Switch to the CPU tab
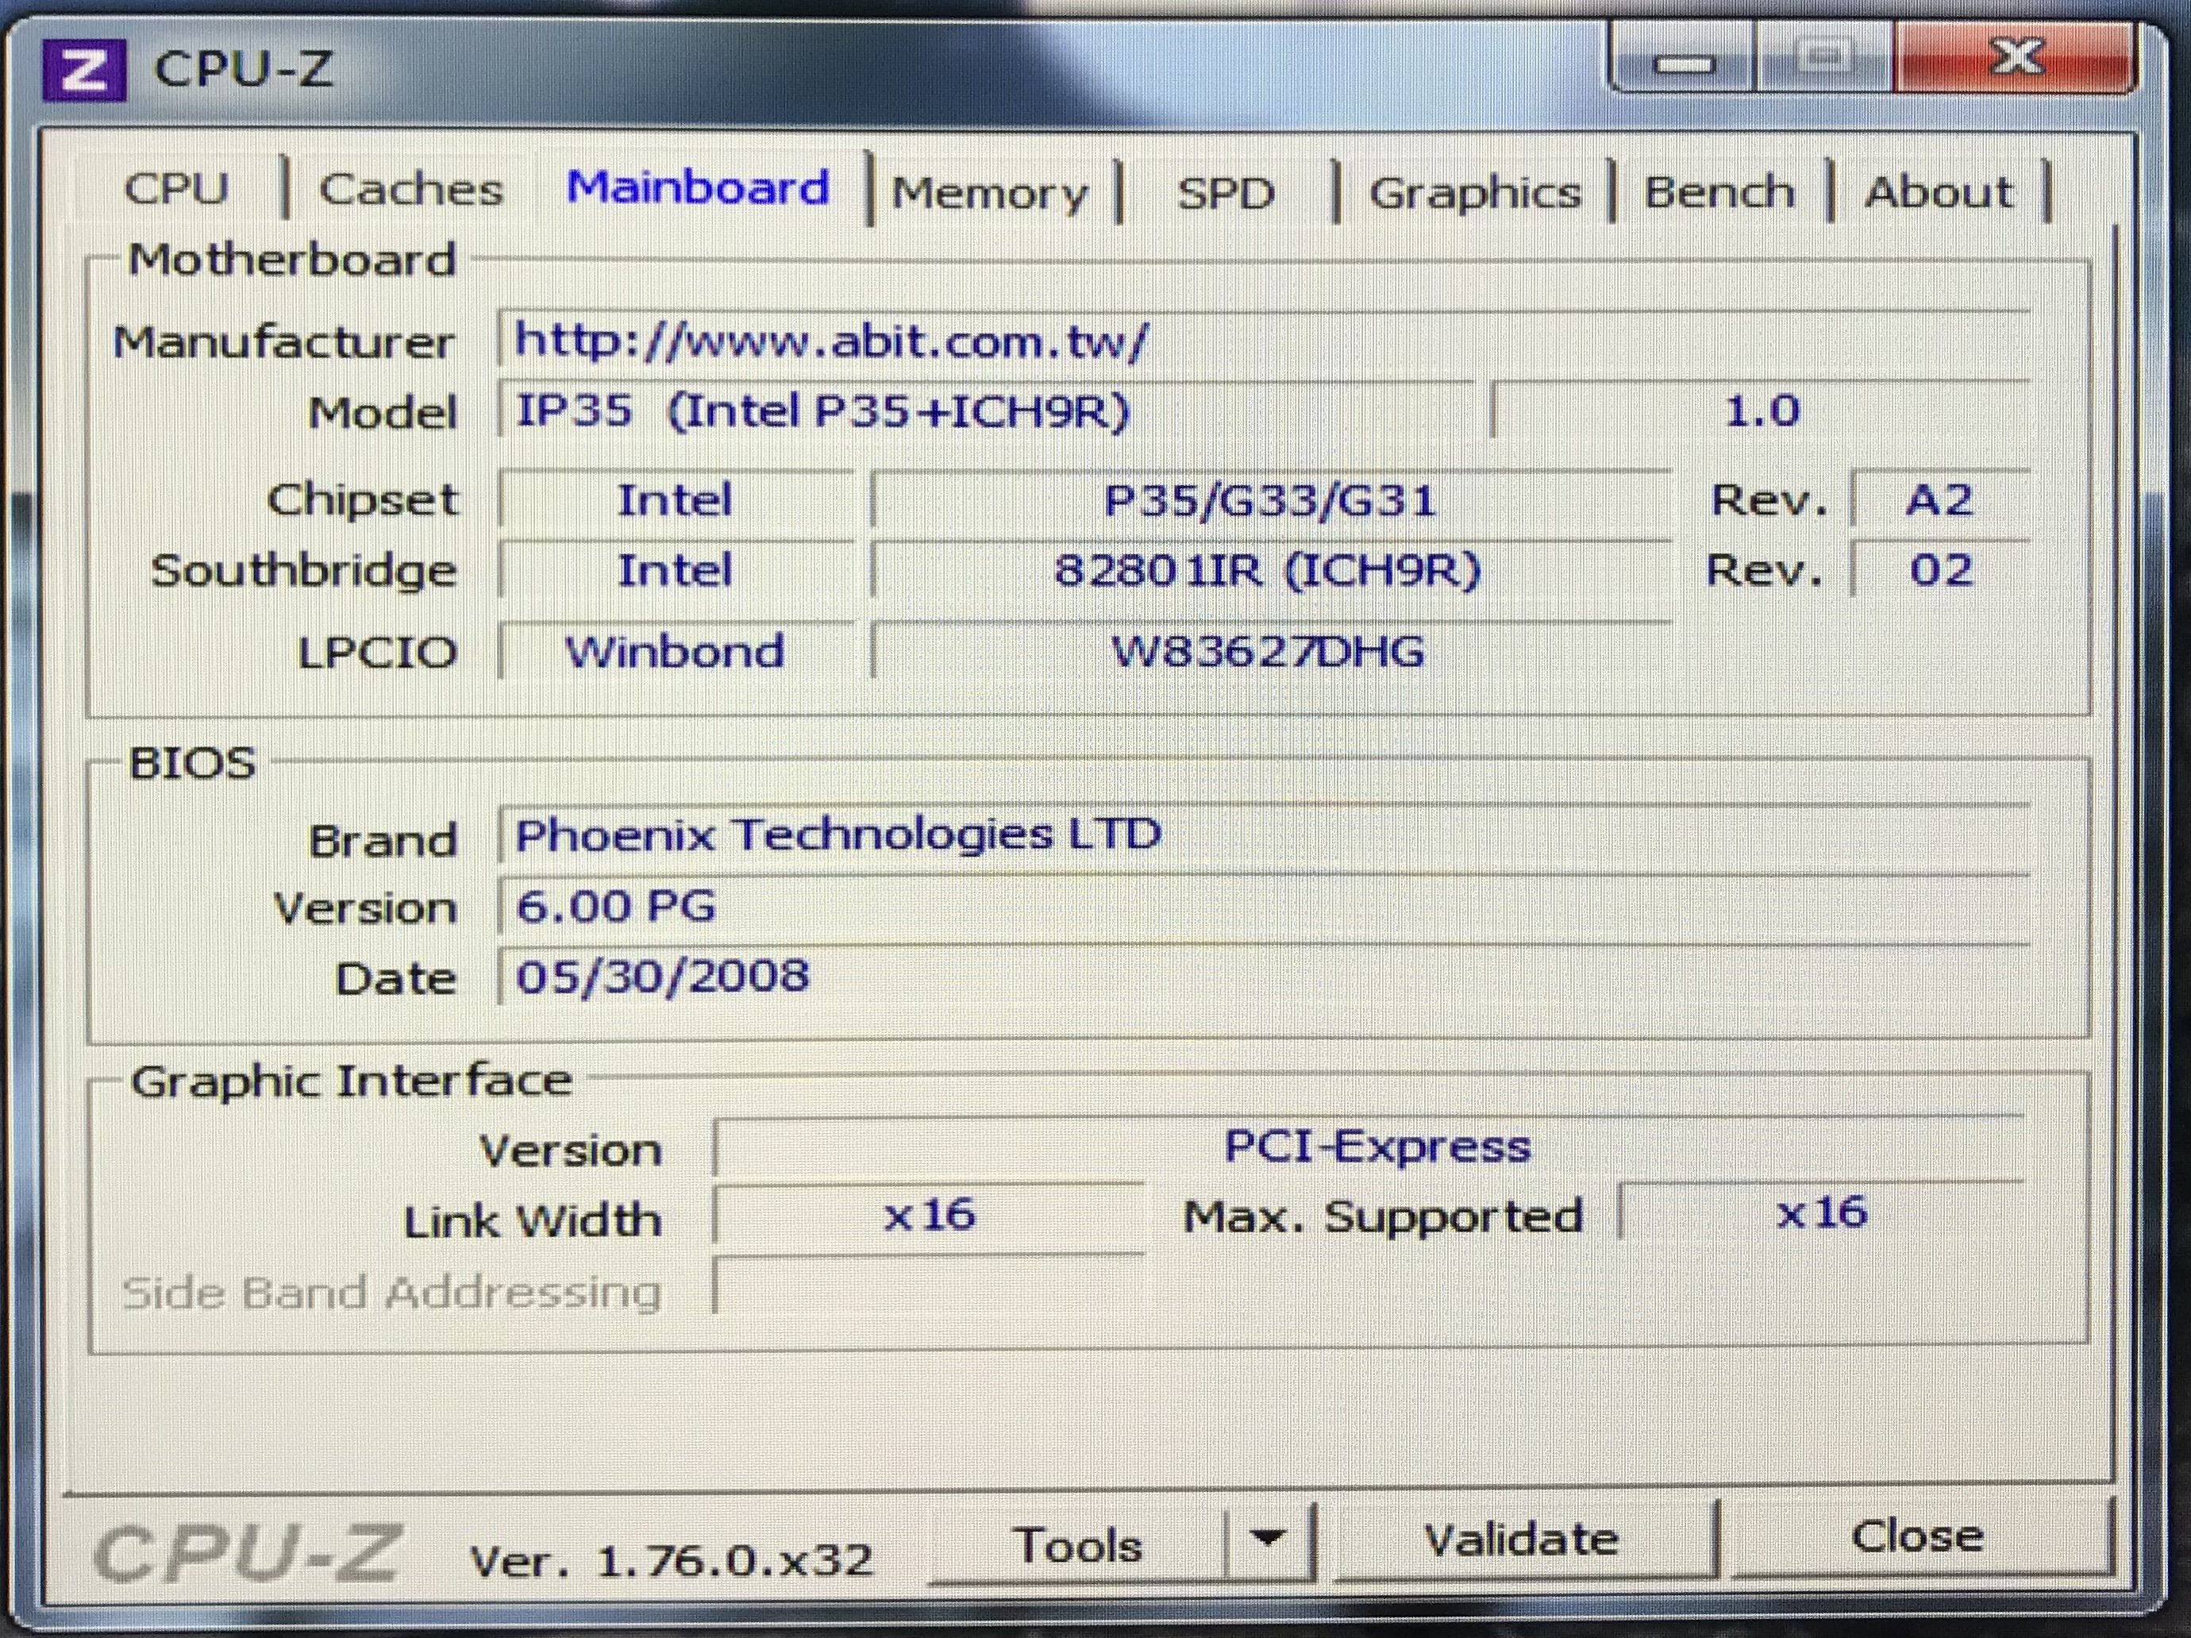Image resolution: width=2191 pixels, height=1638 pixels. tap(176, 188)
